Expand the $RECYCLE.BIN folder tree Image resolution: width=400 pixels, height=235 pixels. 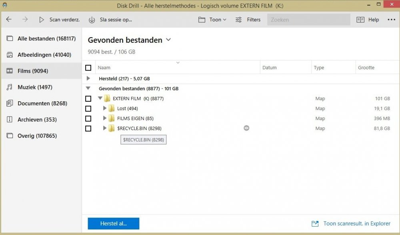point(105,128)
